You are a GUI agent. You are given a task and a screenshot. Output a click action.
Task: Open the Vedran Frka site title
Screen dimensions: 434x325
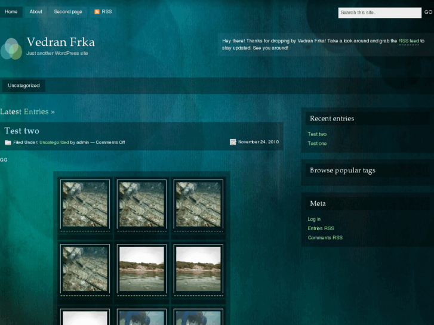pyautogui.click(x=61, y=42)
